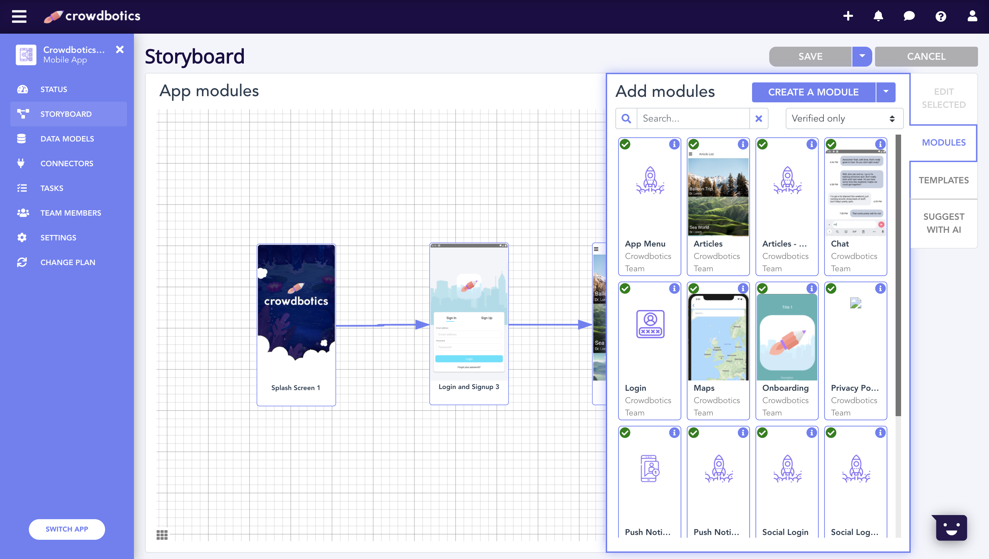This screenshot has width=989, height=559.
Task: Open the chat messages icon
Action: tap(909, 16)
